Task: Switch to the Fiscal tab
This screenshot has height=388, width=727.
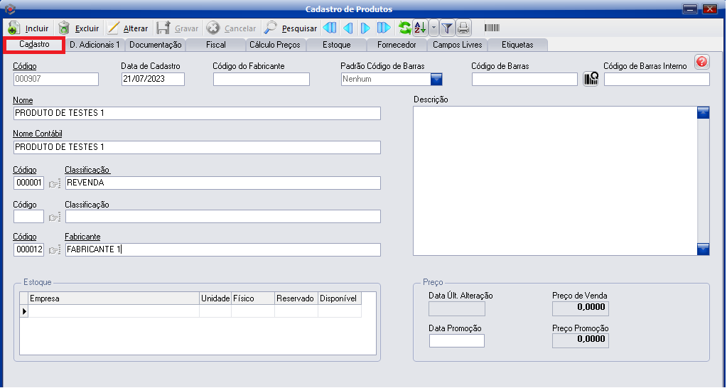Action: (215, 45)
